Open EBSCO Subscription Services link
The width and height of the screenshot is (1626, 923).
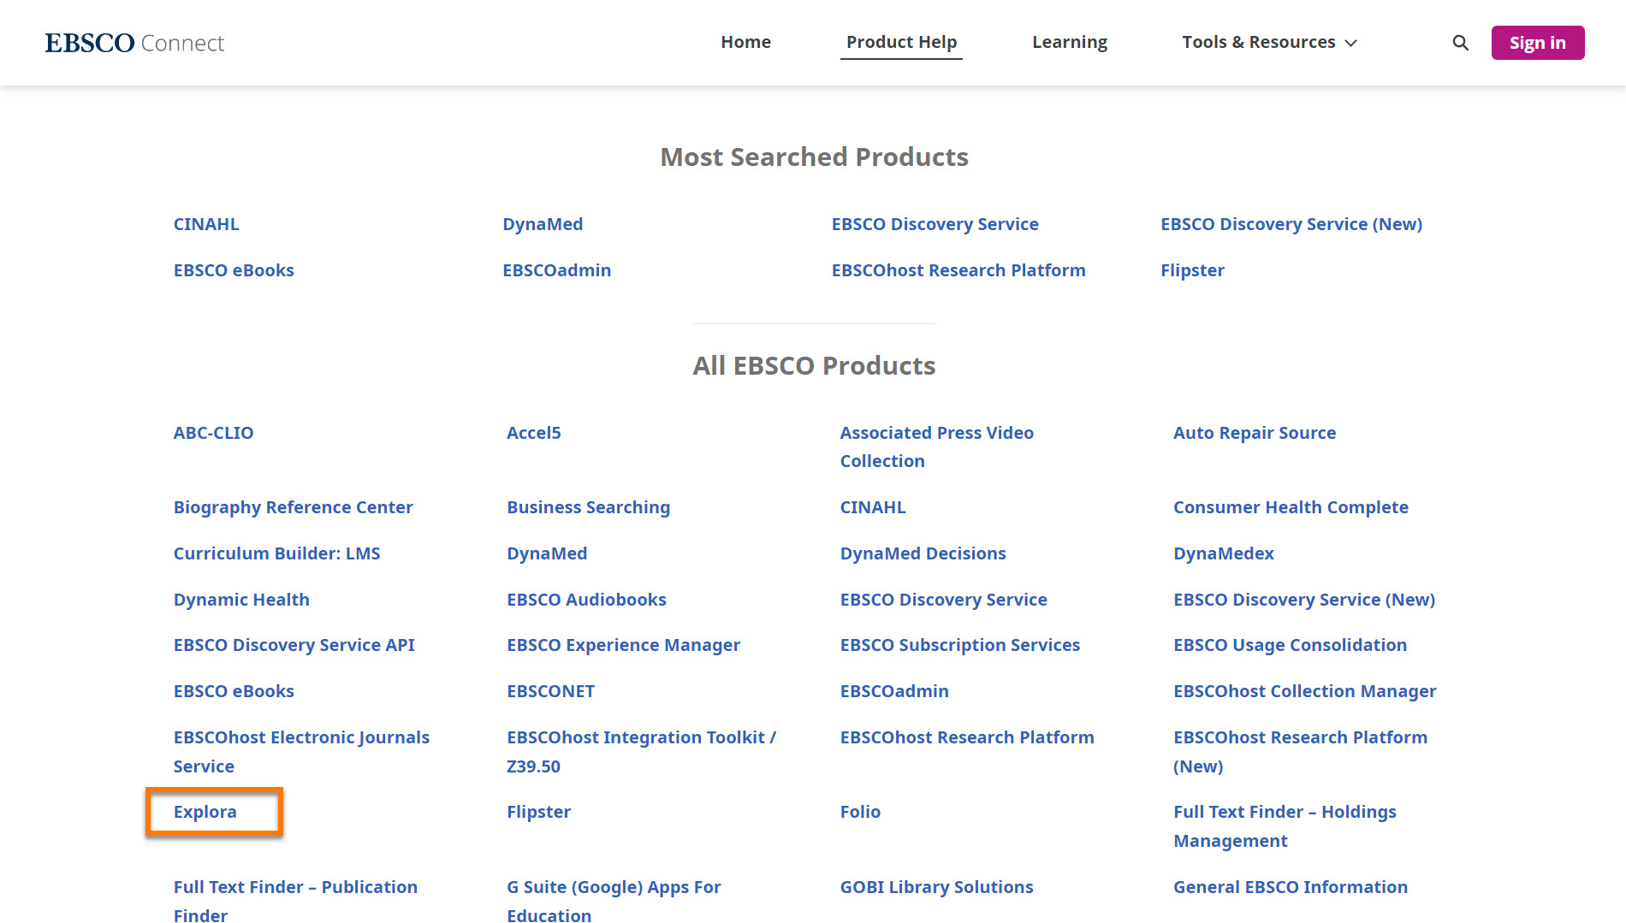tap(959, 645)
